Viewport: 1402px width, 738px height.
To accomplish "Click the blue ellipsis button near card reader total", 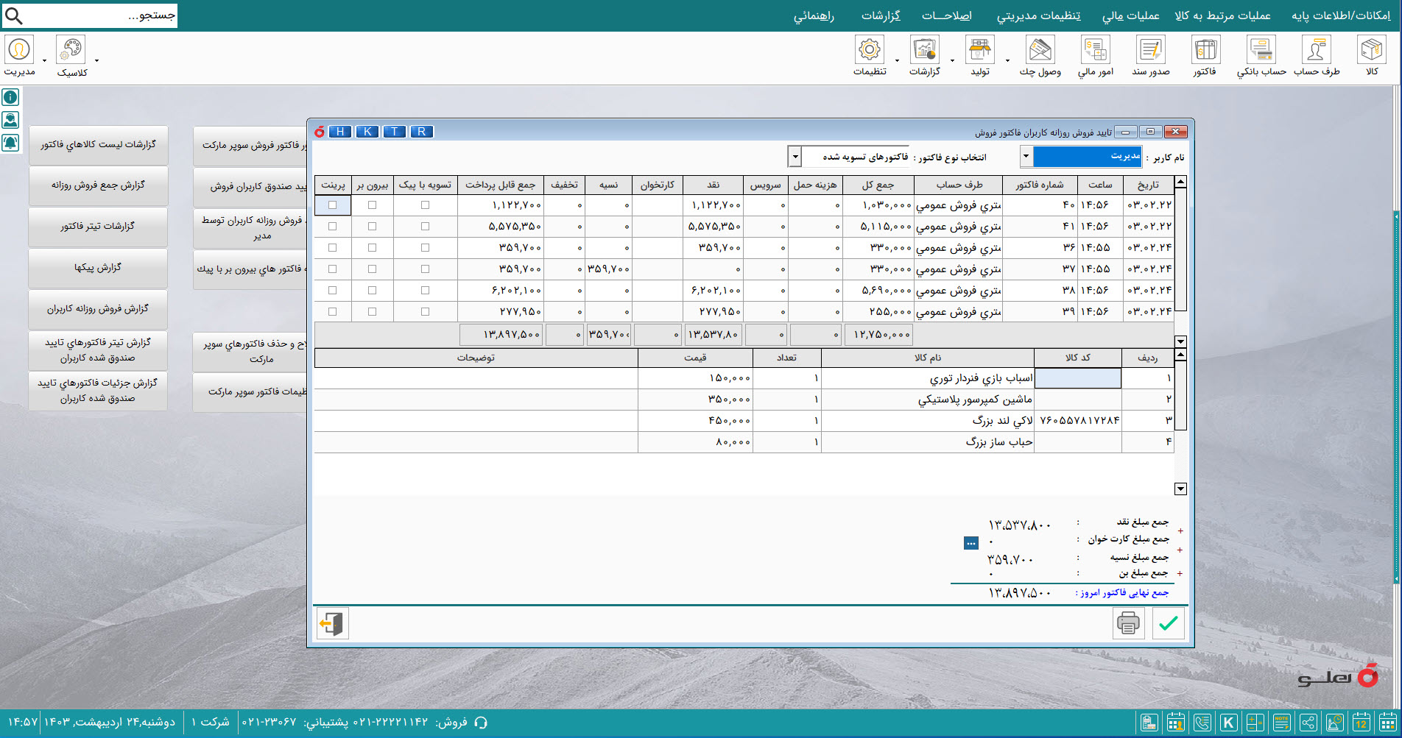I will 971,543.
